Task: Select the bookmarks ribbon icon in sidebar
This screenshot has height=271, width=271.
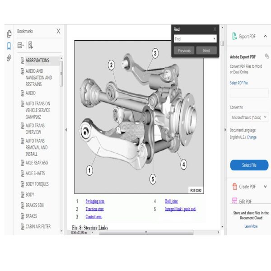Action: pyautogui.click(x=9, y=46)
